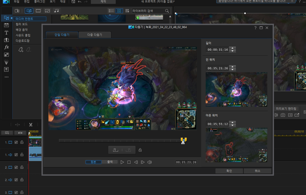Click the 제작 produce button

(x=103, y=2)
